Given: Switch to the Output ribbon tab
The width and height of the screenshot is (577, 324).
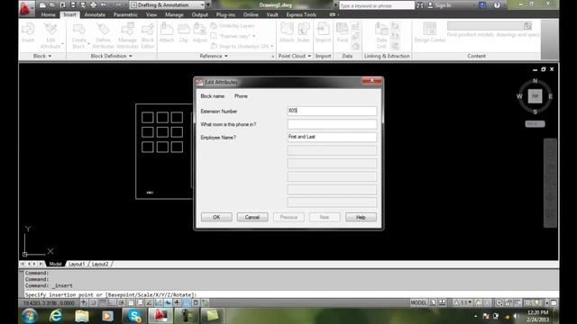Looking at the screenshot, I should pyautogui.click(x=200, y=14).
